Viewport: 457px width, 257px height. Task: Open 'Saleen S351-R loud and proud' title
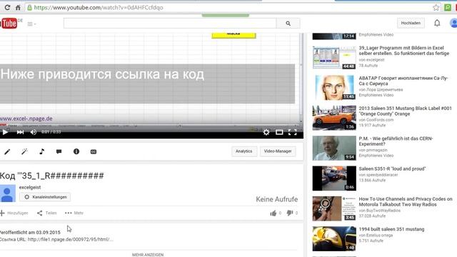392,168
